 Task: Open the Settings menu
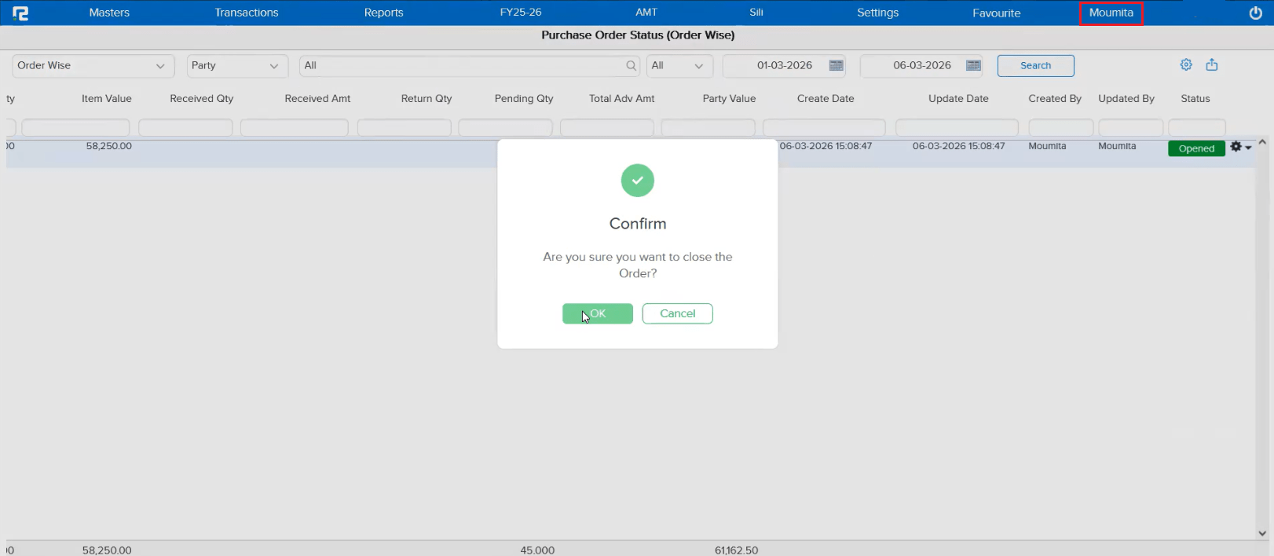(x=877, y=13)
